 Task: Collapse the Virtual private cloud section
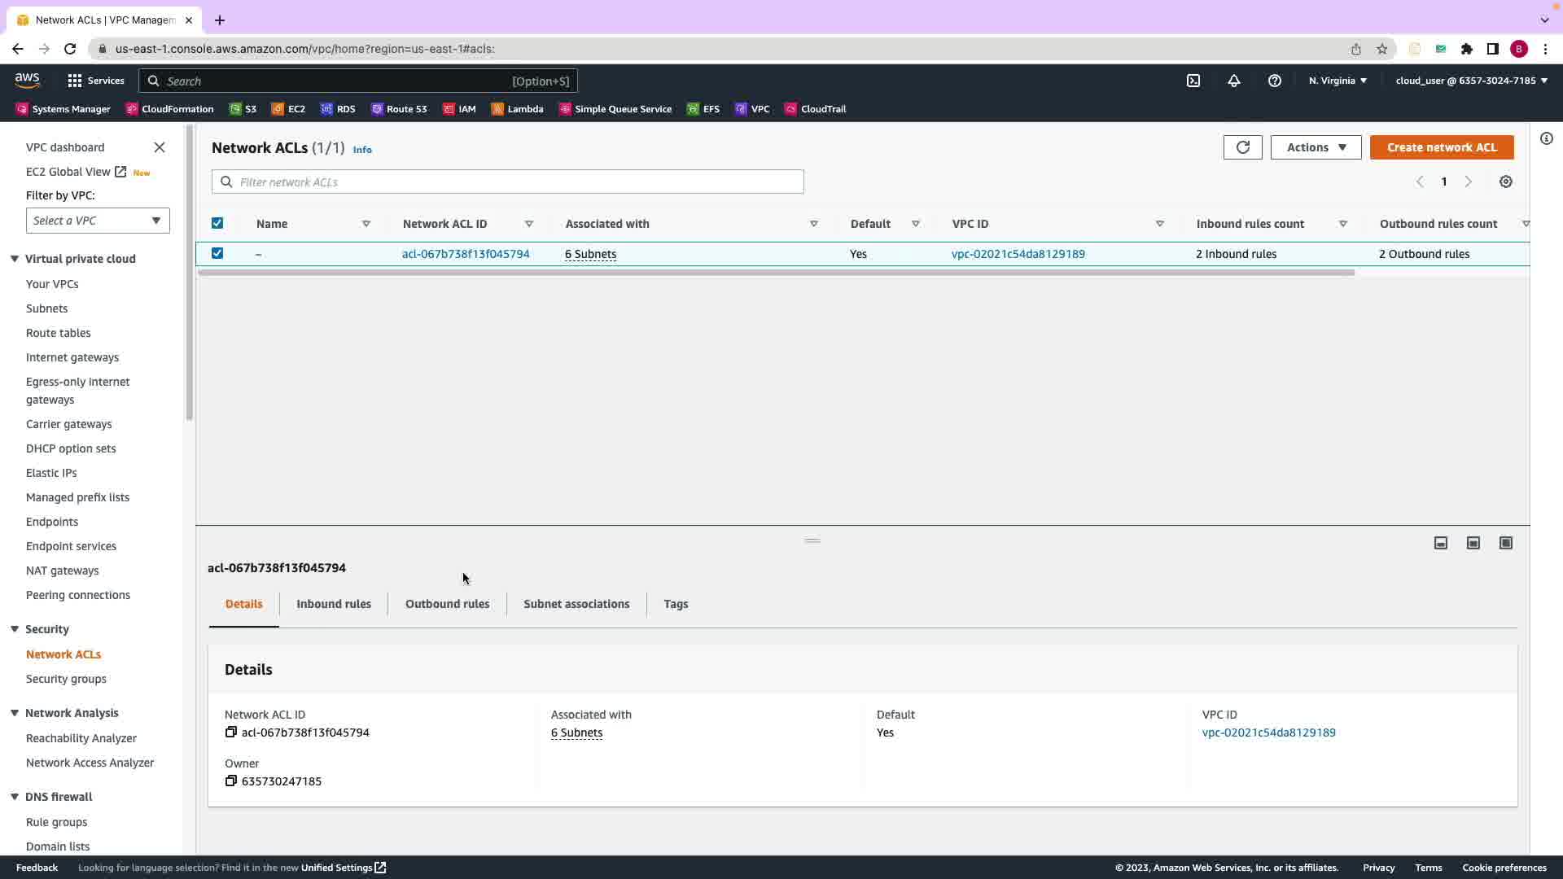click(15, 259)
